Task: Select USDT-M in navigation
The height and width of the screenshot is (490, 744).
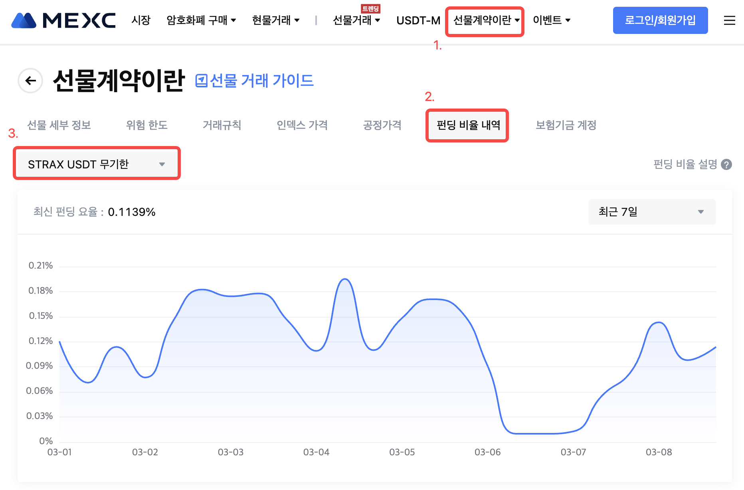Action: click(x=418, y=20)
